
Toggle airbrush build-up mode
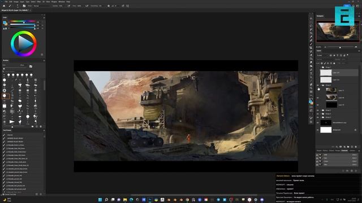pyautogui.click(x=87, y=6)
